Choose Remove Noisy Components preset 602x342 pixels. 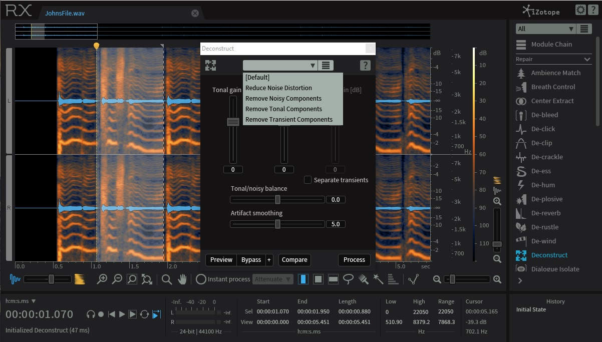(293, 99)
